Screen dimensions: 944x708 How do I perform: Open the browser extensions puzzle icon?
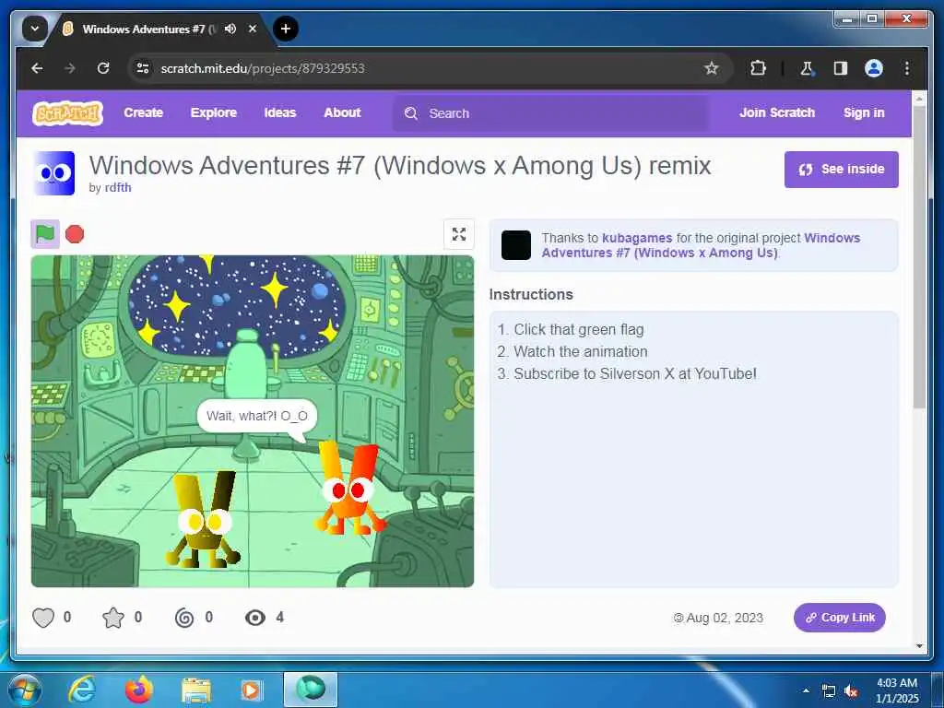pyautogui.click(x=758, y=68)
